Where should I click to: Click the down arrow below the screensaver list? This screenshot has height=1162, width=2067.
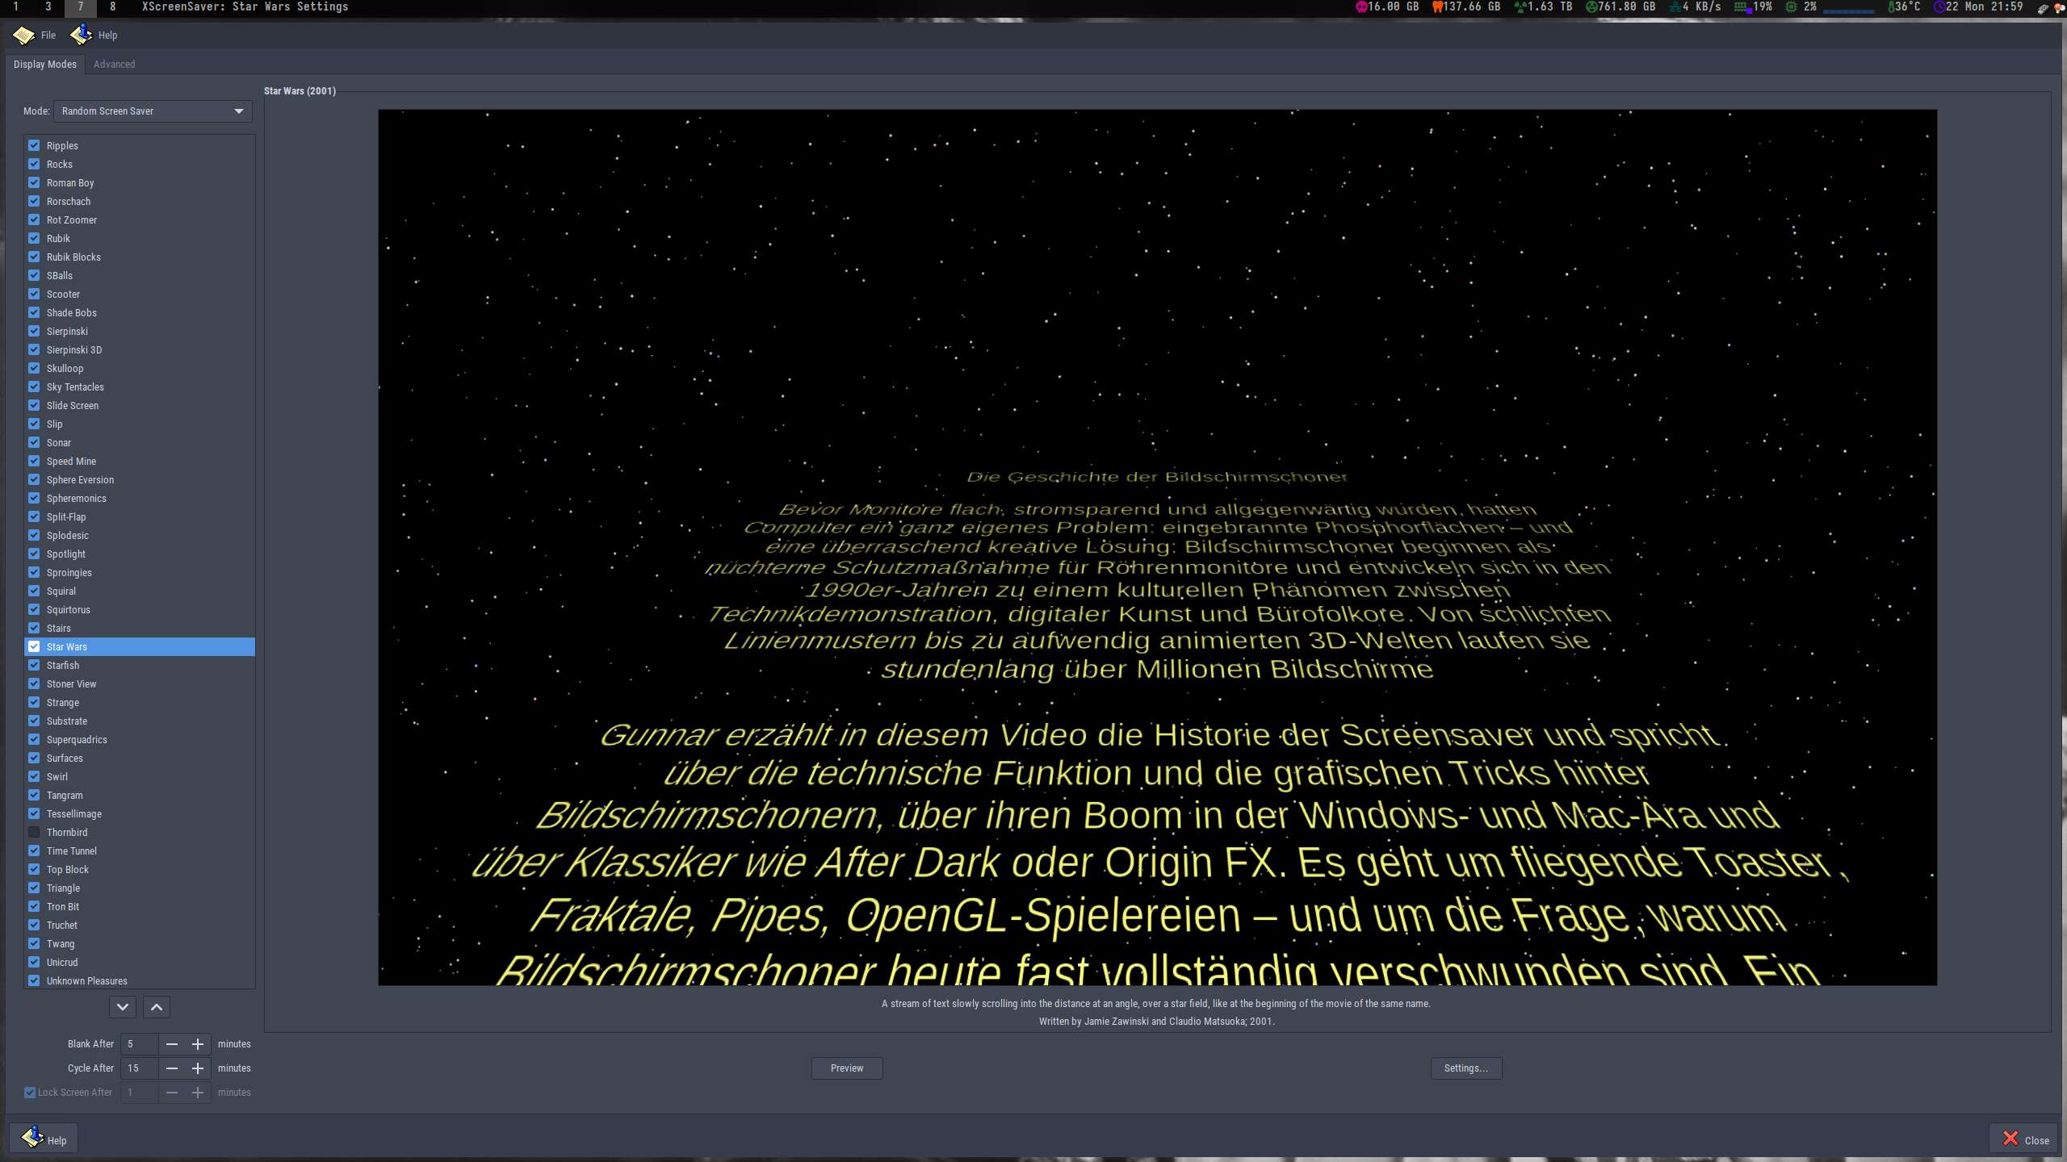(123, 1007)
